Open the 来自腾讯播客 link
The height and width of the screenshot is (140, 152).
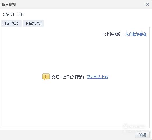(x=136, y=34)
